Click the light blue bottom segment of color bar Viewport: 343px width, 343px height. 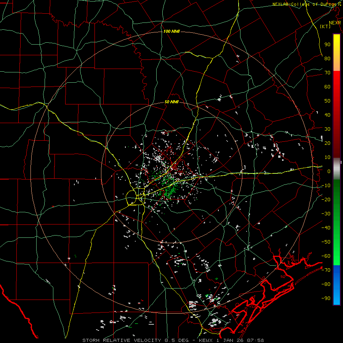[x=337, y=298]
